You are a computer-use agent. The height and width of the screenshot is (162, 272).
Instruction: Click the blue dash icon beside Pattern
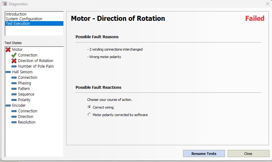click(x=14, y=89)
